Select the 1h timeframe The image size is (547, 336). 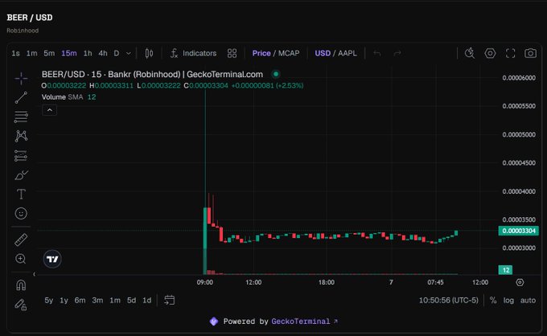tap(88, 53)
